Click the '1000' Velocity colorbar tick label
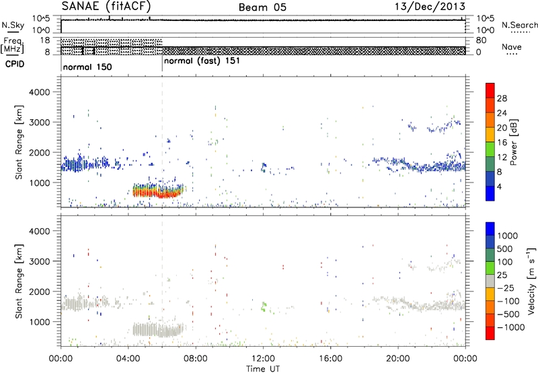Image resolution: width=538 pixels, height=373 pixels. (508, 236)
